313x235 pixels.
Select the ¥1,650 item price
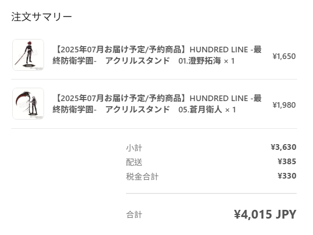[284, 56]
